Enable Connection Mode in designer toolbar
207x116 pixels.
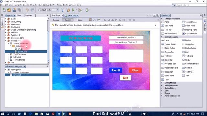point(94,20)
